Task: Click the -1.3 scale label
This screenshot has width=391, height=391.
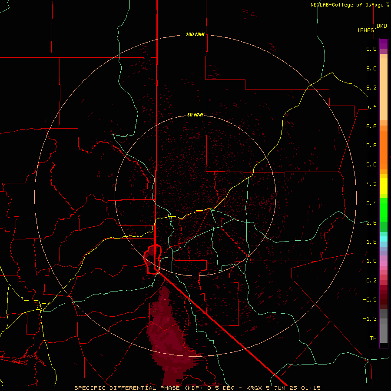Action: 370,319
